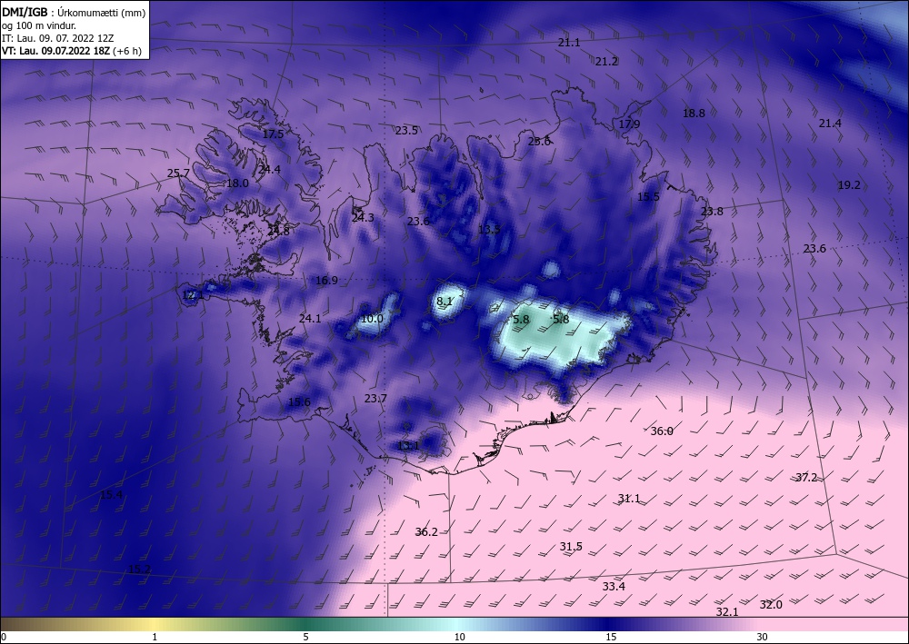Click the DMI/IGB title in the legend box
The image size is (909, 644).
[x=25, y=12]
